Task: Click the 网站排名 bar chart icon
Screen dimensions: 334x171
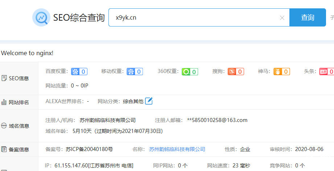Action: pyautogui.click(x=4, y=102)
